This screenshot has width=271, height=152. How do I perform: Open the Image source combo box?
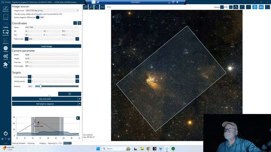tap(52, 11)
